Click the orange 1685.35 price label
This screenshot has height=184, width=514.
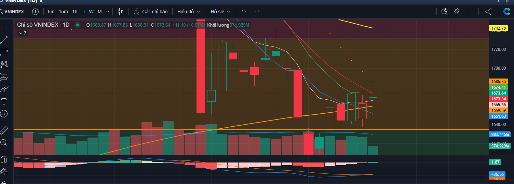[498, 82]
